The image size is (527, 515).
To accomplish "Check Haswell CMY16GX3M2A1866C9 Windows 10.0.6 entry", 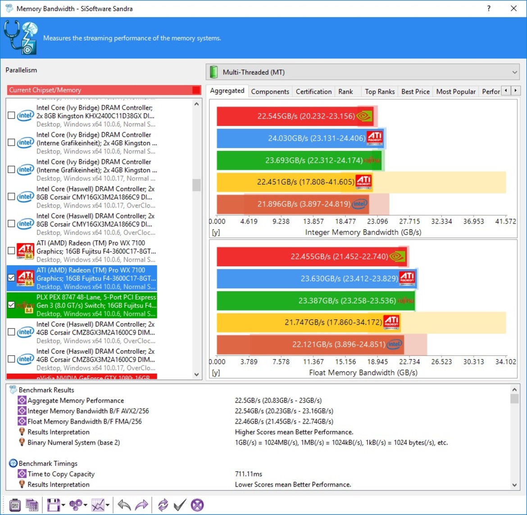I will pyautogui.click(x=11, y=224).
